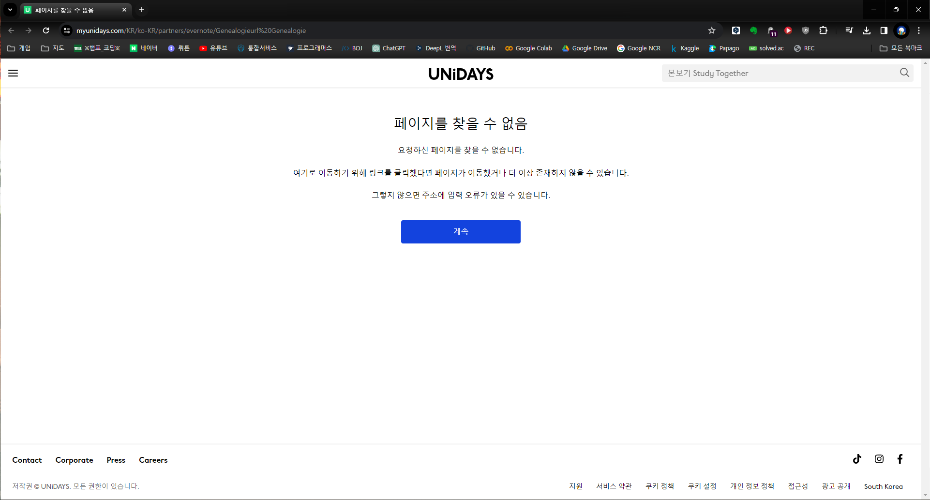Open the 광고 공개 link
Screen dimensions: 930x500
(836, 486)
